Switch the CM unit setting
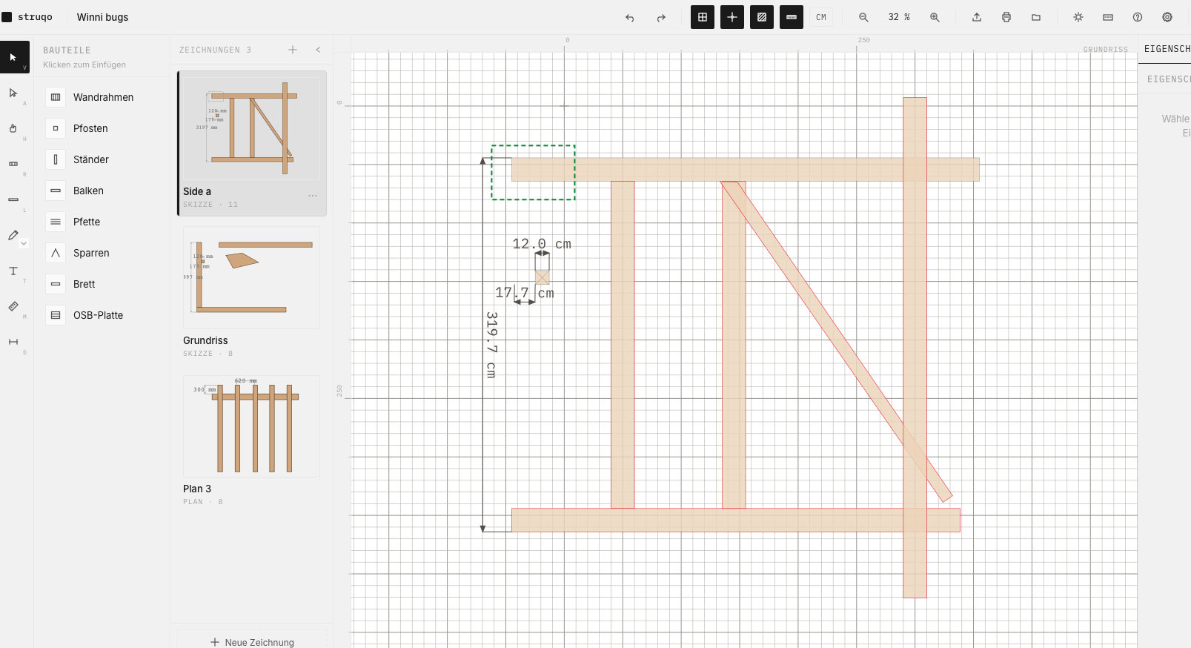 click(821, 17)
